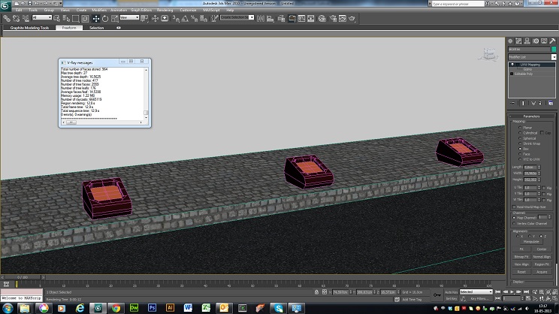The image size is (559, 314).
Task: Open the Reference Coordinate System View dropdown
Action: [x=129, y=17]
